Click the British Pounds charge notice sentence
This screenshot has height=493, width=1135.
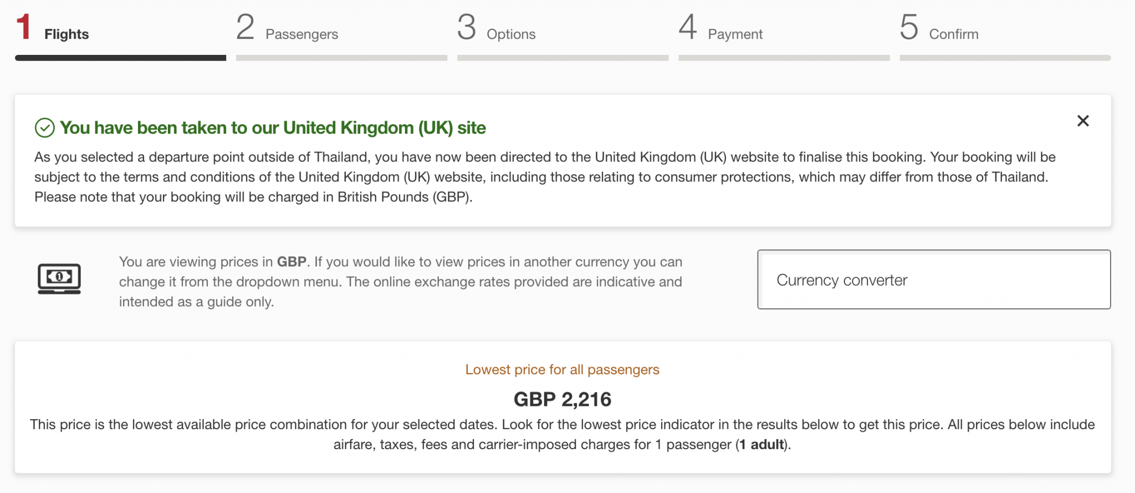pyautogui.click(x=253, y=197)
